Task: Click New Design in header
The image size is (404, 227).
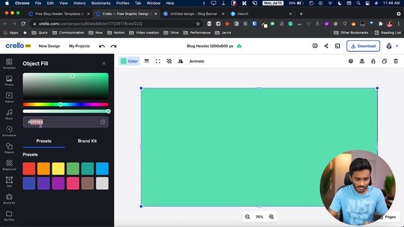Action: 49,46
